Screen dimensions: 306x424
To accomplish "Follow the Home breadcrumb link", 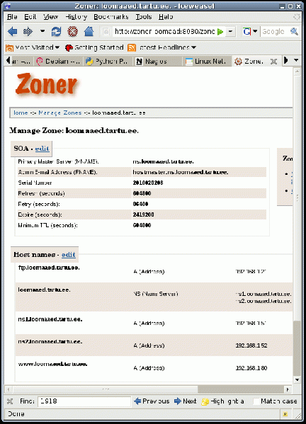I will 21,113.
